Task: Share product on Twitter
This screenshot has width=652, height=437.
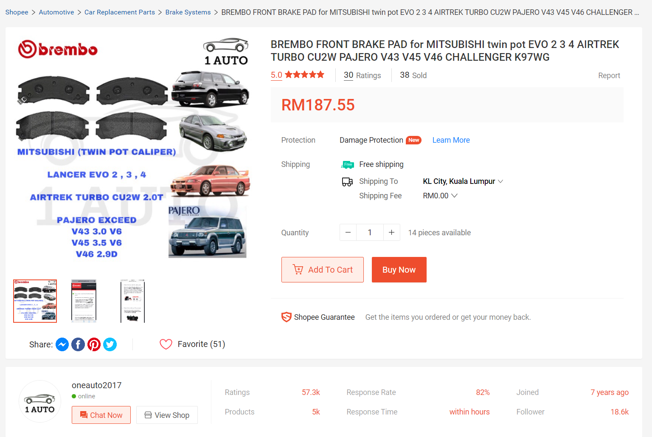Action: 110,344
